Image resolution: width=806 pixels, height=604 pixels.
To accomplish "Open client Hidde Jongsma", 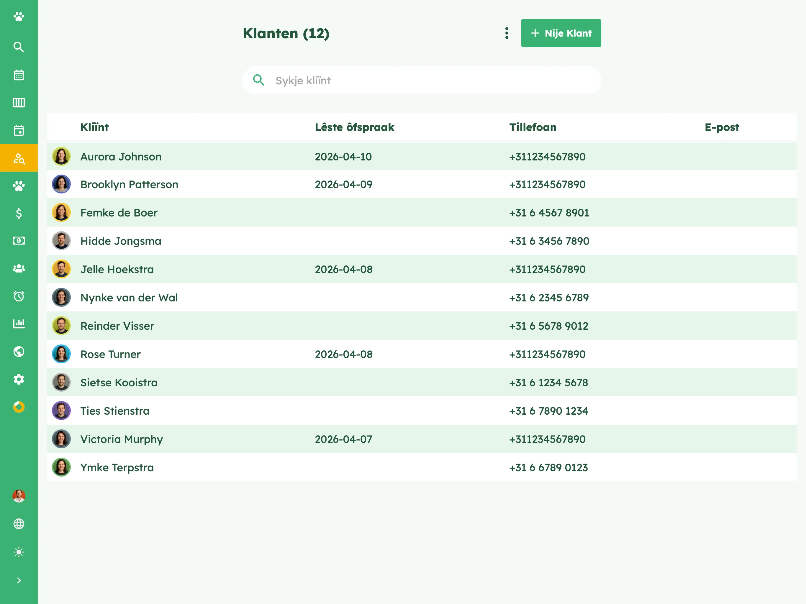I will pyautogui.click(x=422, y=241).
